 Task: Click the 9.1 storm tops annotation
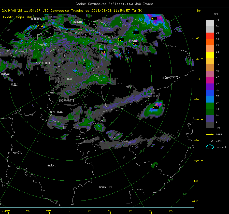[154, 19]
